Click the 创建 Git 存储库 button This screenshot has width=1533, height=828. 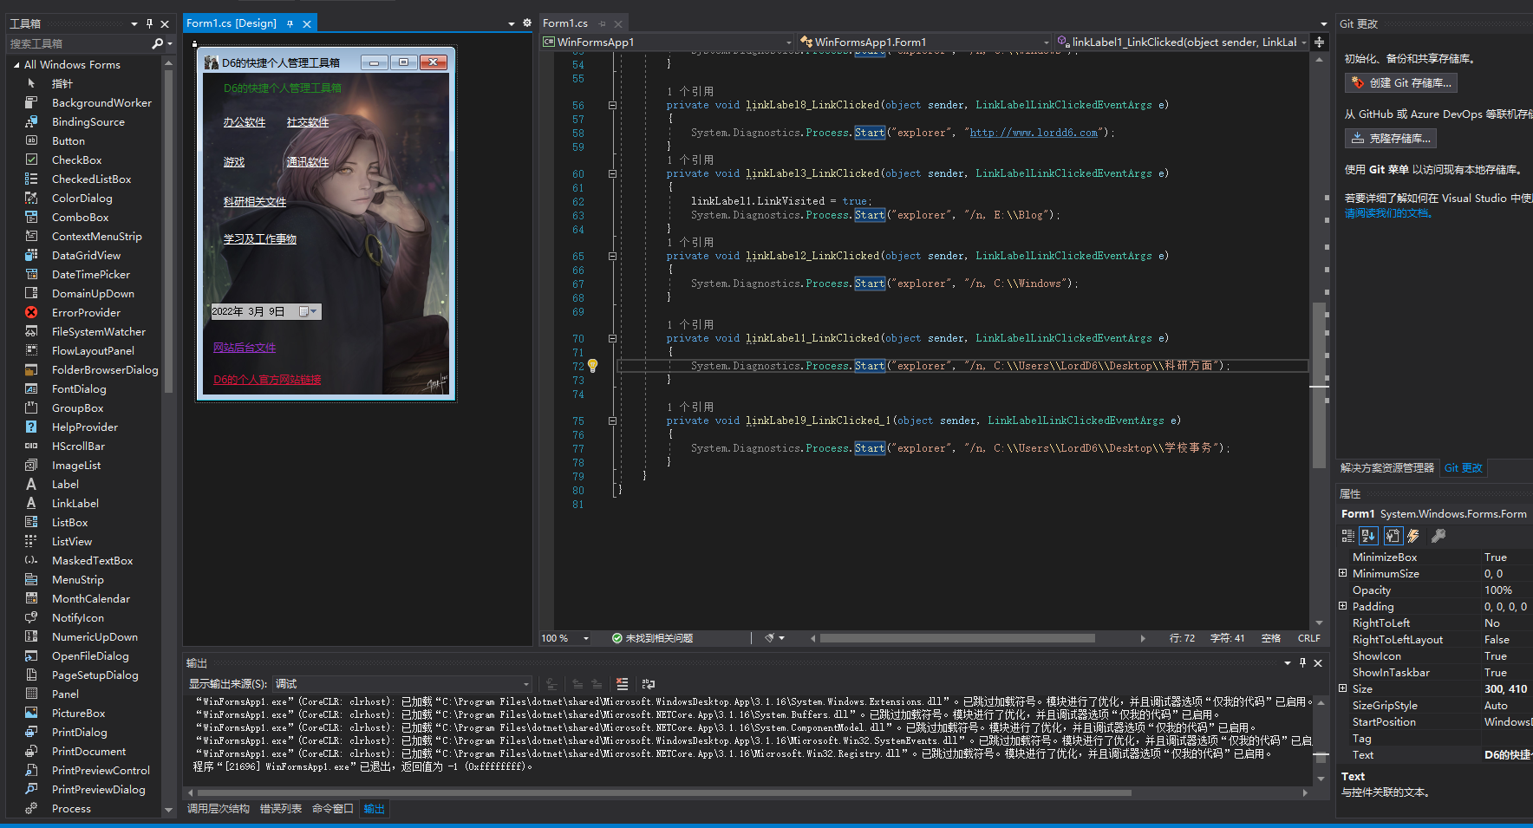tap(1399, 82)
